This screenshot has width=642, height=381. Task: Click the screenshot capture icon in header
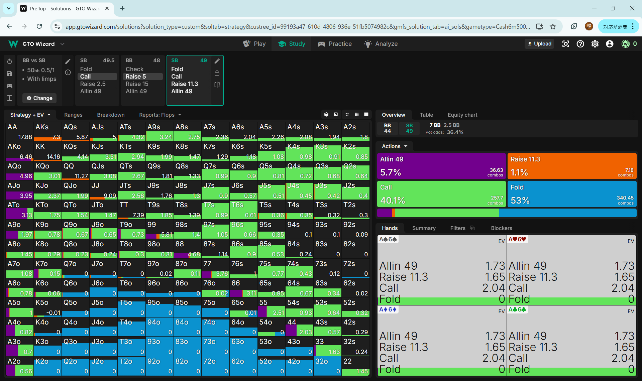565,44
